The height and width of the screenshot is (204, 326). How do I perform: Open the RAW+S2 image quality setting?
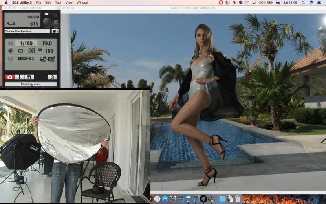26,59
